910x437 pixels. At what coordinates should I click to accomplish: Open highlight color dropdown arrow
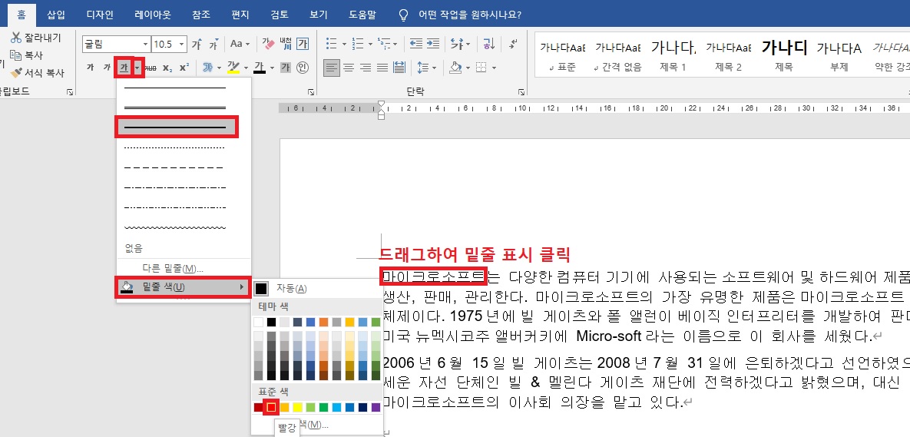[246, 68]
